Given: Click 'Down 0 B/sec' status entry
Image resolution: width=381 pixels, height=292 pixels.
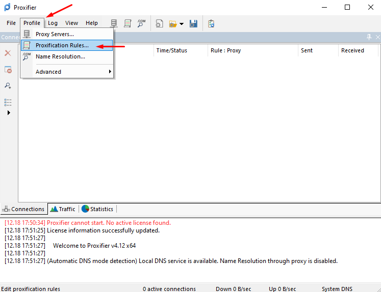Looking at the screenshot, I should tap(233, 289).
